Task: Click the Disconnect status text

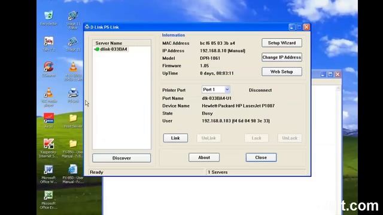Action: coord(260,90)
